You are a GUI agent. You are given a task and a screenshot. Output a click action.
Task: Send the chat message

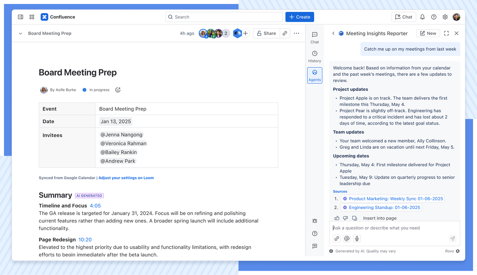[x=452, y=239]
